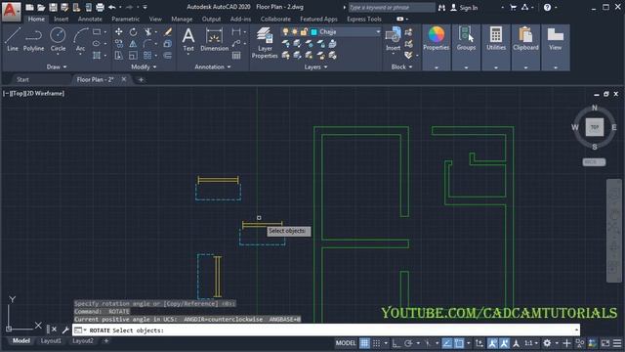625x352 pixels.
Task: Click the Trim tool icon
Action: pyautogui.click(x=147, y=32)
